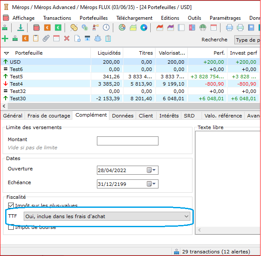Viewport: 264px width, 256px height.
Task: Click the teal clipboard list icon
Action: click(x=108, y=39)
